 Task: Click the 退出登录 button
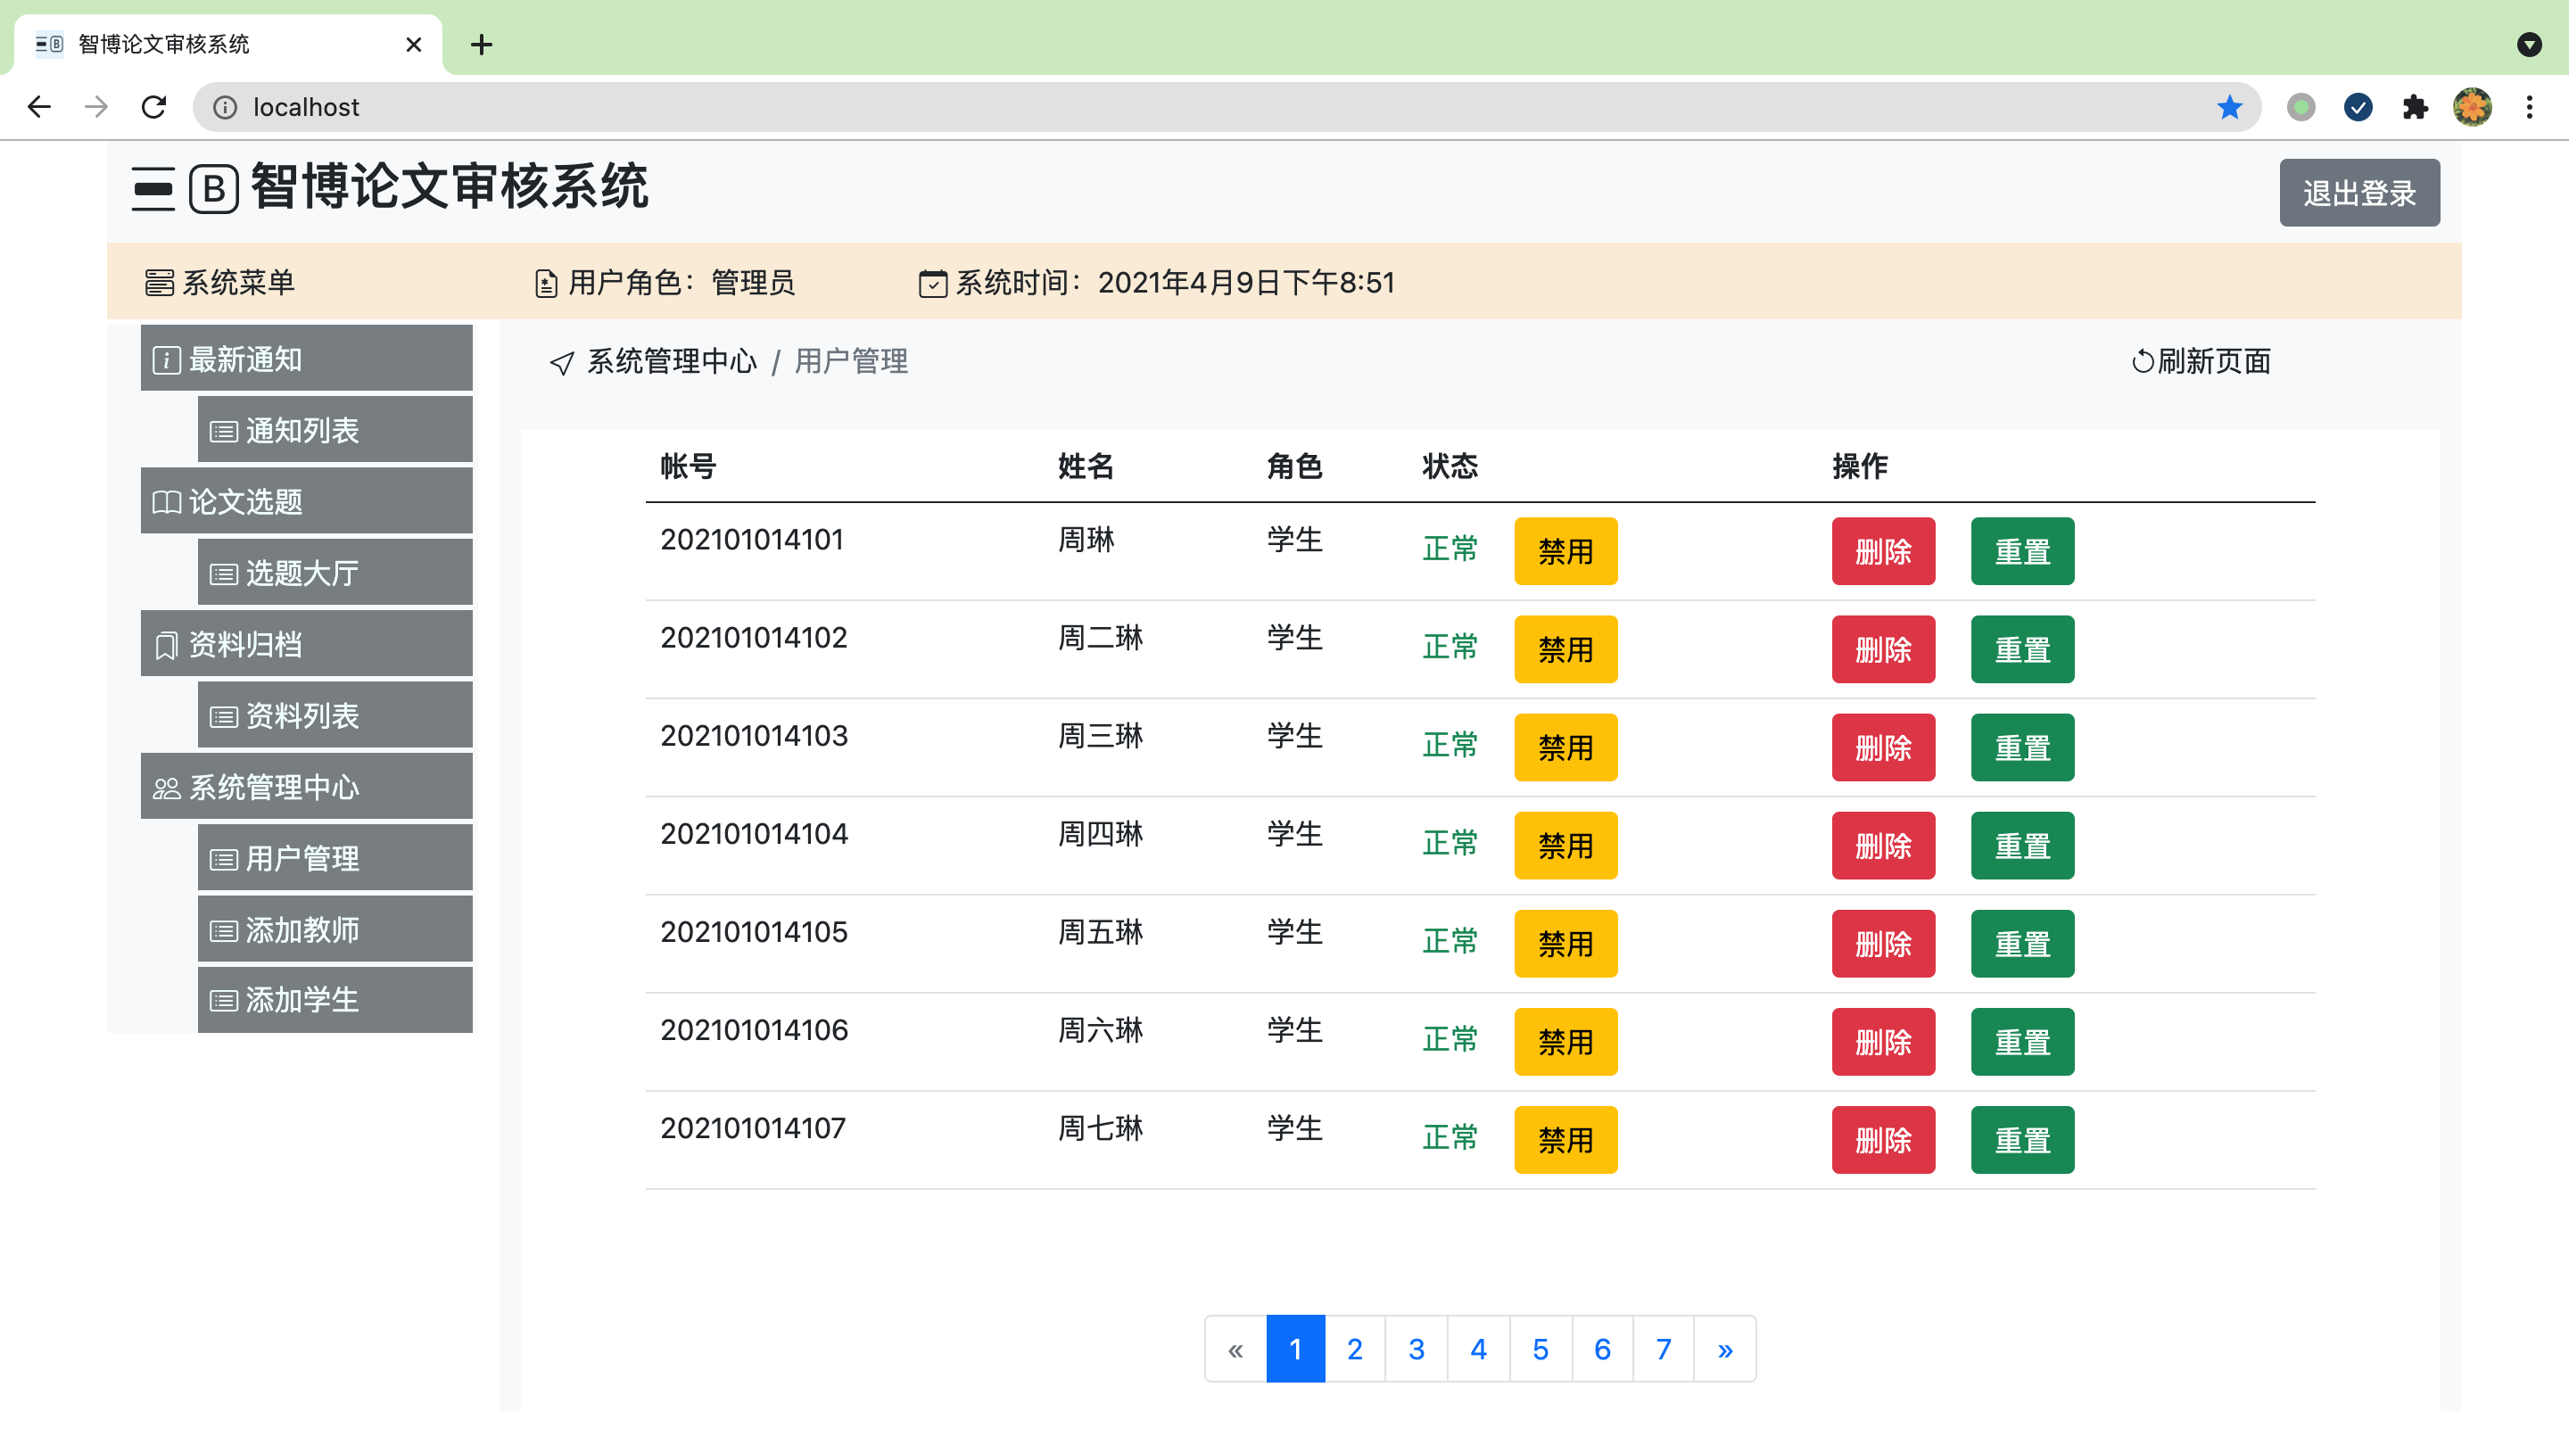[2358, 193]
